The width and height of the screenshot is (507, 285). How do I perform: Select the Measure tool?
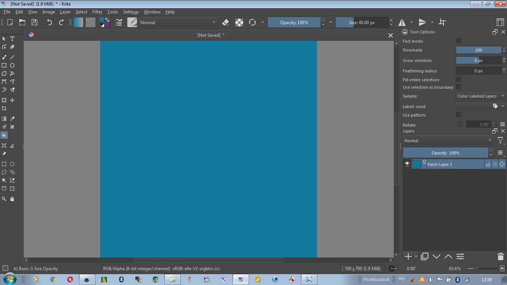tap(12, 145)
